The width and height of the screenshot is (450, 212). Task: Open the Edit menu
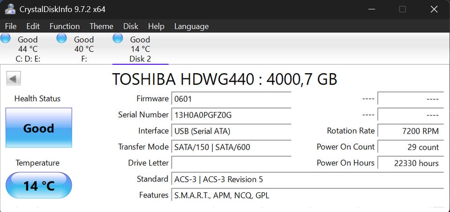tap(33, 26)
